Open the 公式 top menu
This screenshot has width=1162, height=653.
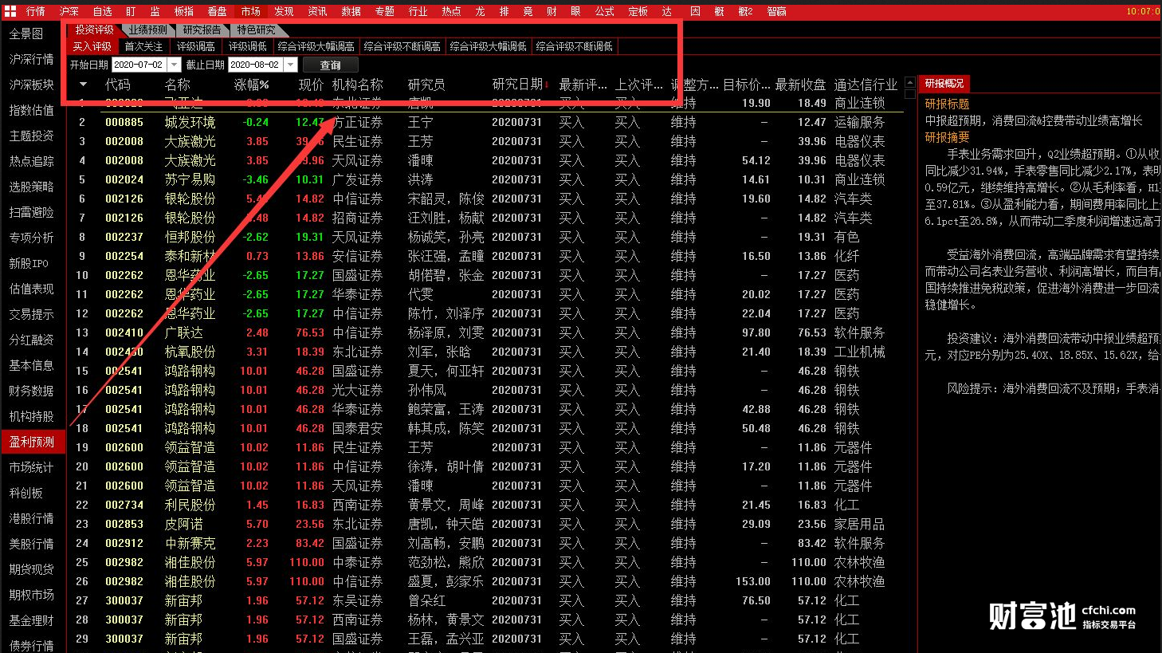coord(604,11)
